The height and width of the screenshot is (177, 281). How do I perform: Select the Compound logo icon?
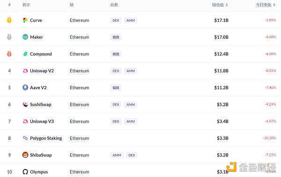[x=25, y=54]
